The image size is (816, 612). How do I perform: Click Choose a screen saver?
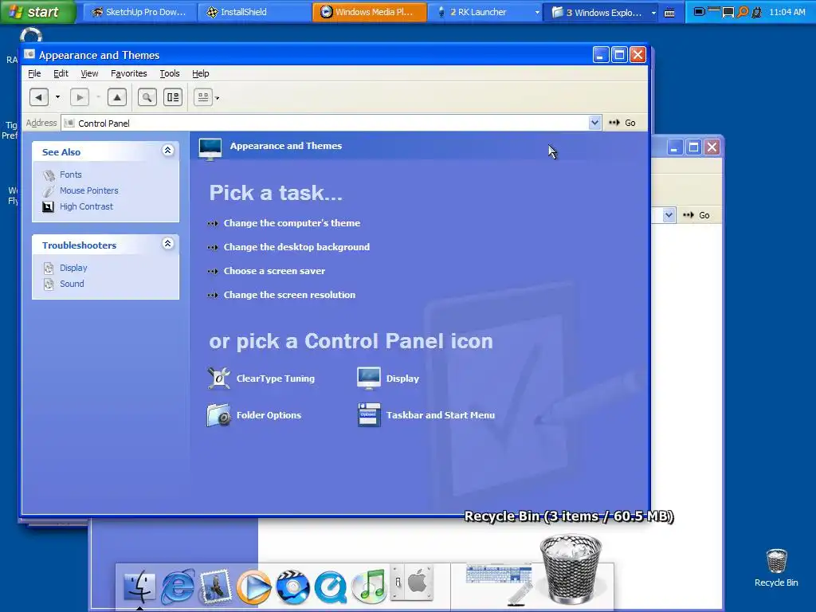click(274, 271)
